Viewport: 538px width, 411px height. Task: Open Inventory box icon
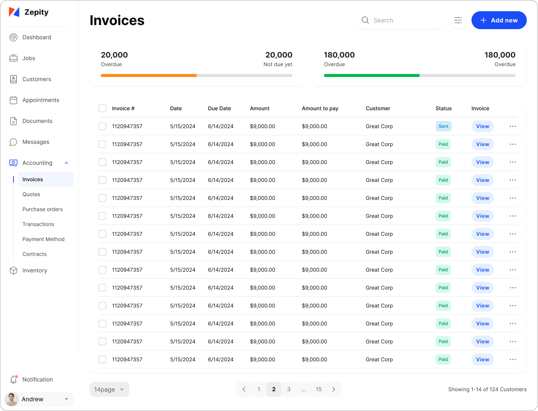coord(13,271)
